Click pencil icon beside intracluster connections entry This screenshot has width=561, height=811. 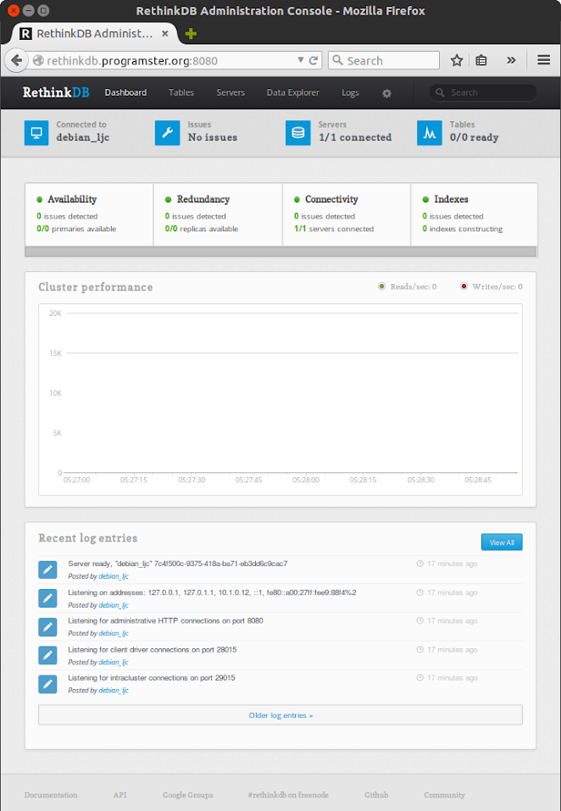[x=47, y=684]
